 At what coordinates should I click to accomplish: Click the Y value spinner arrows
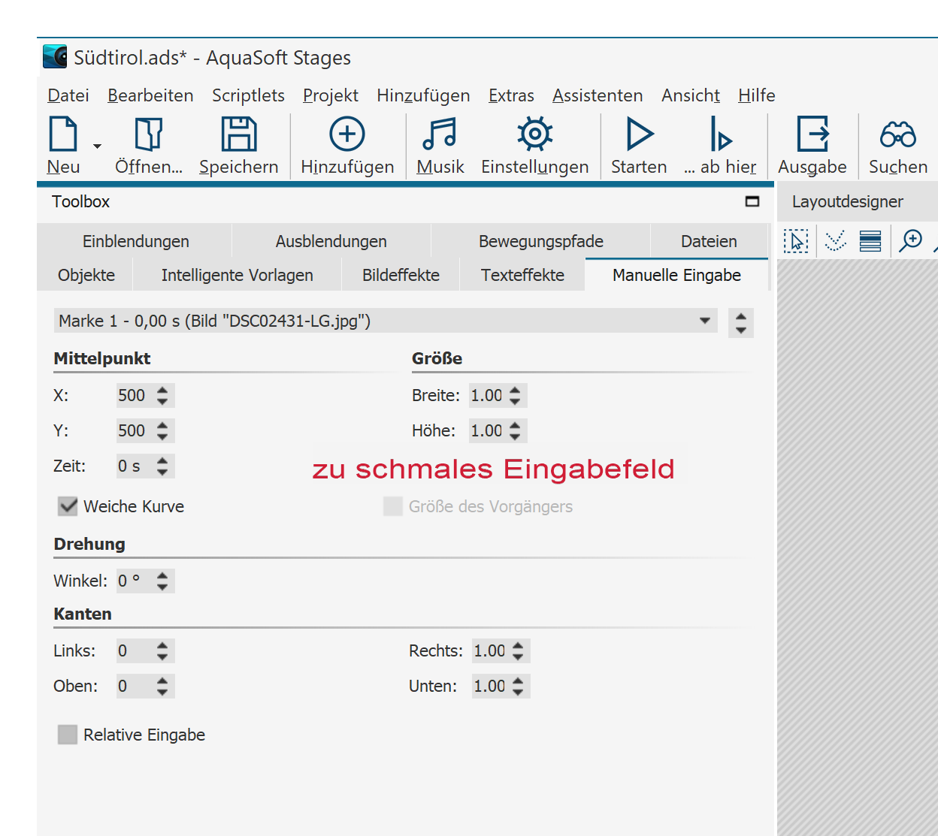pos(162,431)
